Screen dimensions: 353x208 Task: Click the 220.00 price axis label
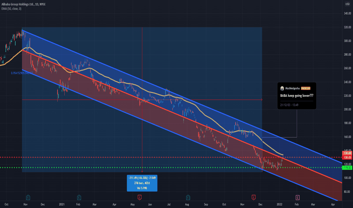pyautogui.click(x=347, y=96)
